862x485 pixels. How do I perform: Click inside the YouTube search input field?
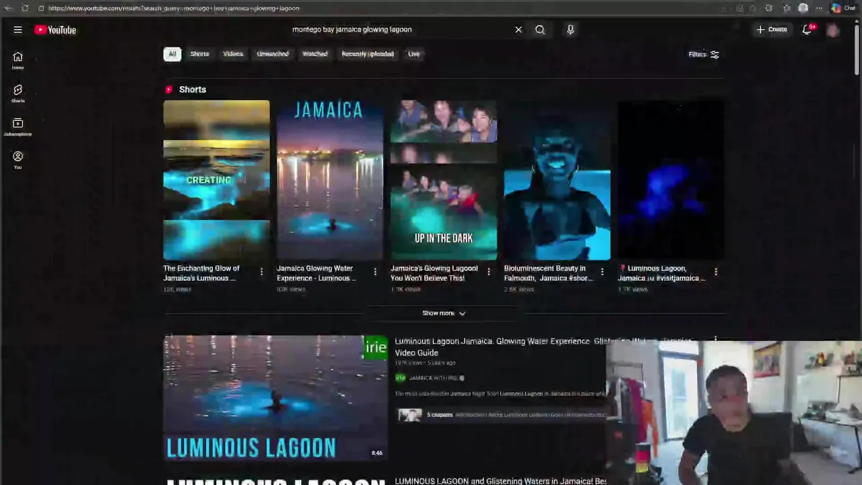(401, 30)
